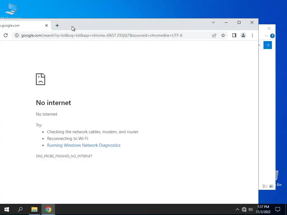The image size is (287, 215).
Task: Show hidden tray icons
Action: (237, 209)
